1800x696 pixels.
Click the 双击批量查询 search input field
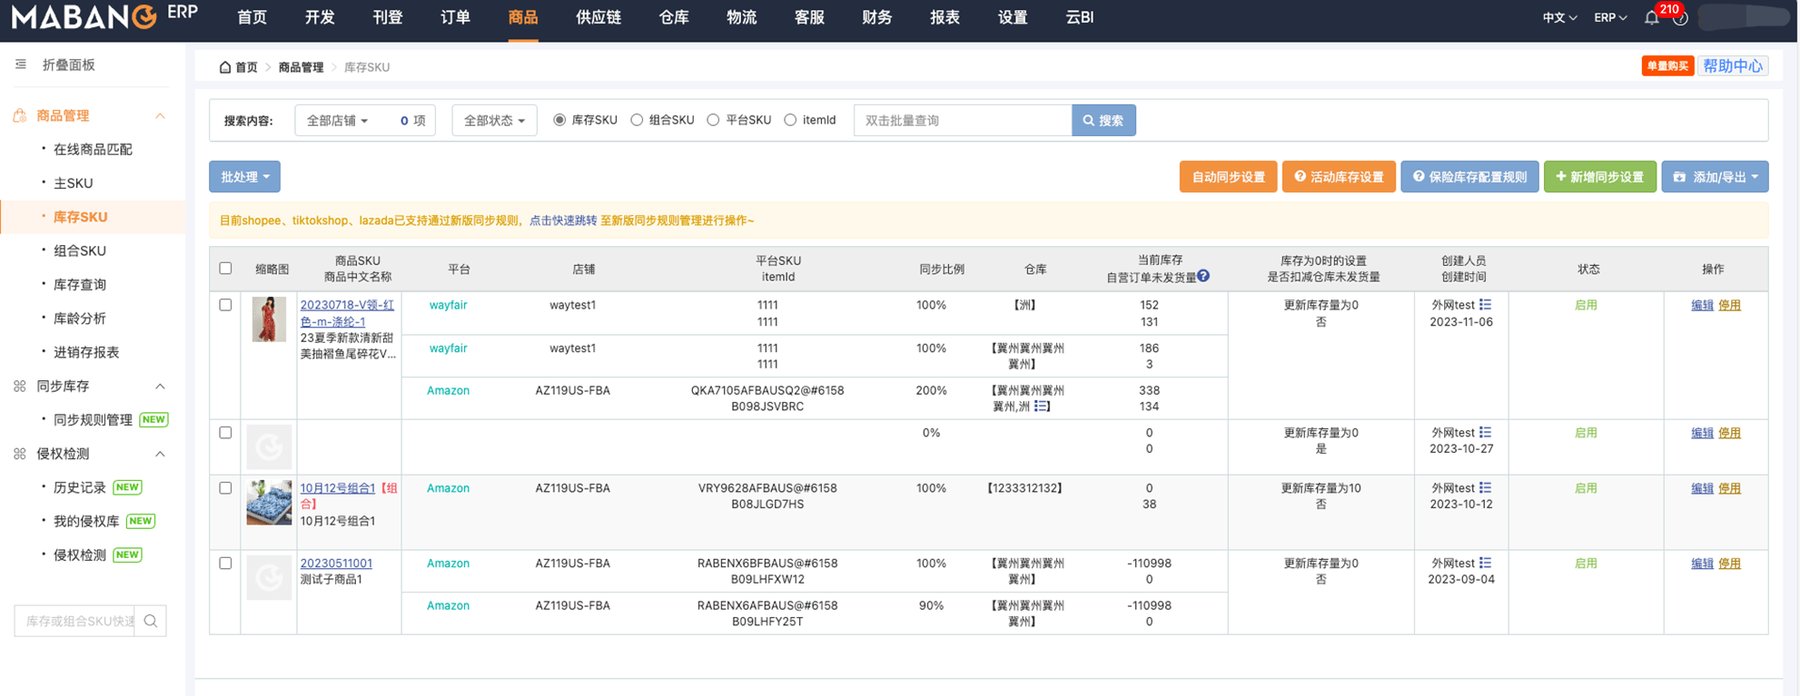[962, 121]
